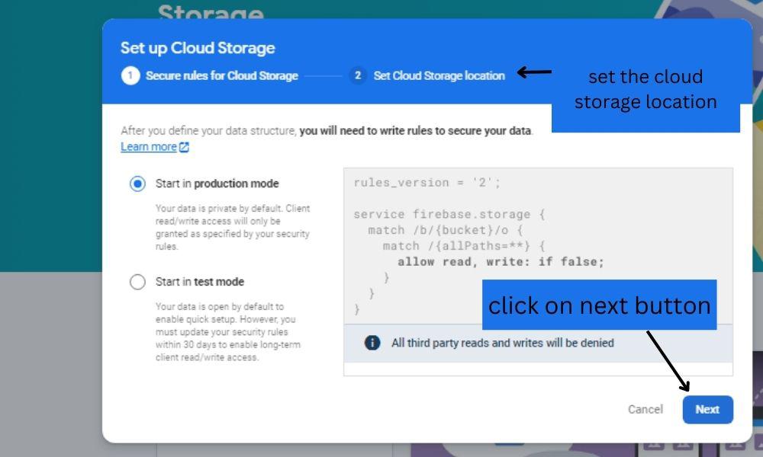Select Start in production mode radio
The height and width of the screenshot is (457, 763).
coord(137,184)
